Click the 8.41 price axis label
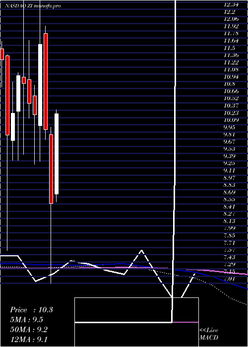 (x=229, y=207)
